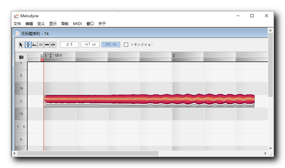This screenshot has height=168, width=285.
Task: Click the document icon beside 无标题序列
Action: [x=18, y=34]
